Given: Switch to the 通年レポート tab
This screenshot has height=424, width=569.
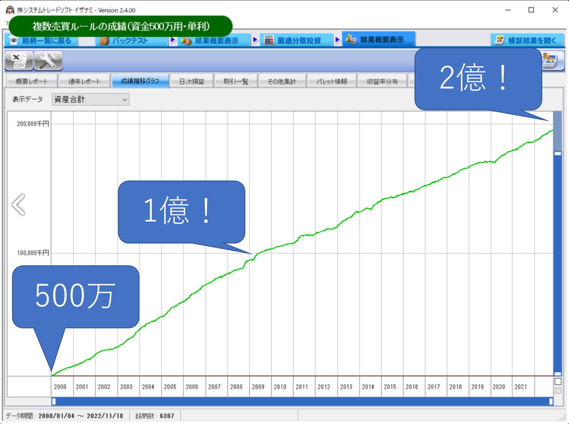Looking at the screenshot, I should pyautogui.click(x=84, y=81).
